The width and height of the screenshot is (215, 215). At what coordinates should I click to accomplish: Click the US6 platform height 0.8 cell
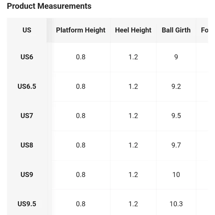(81, 57)
